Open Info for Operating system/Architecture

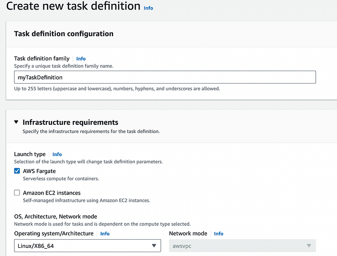tap(104, 233)
